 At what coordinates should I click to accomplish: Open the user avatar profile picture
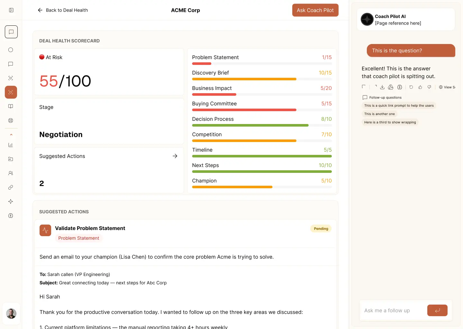click(x=11, y=314)
